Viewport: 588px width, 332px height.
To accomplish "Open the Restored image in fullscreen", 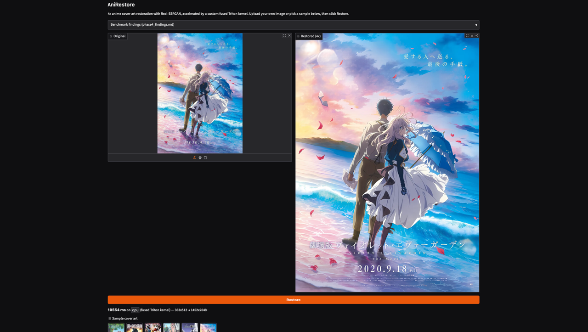I will pyautogui.click(x=467, y=36).
